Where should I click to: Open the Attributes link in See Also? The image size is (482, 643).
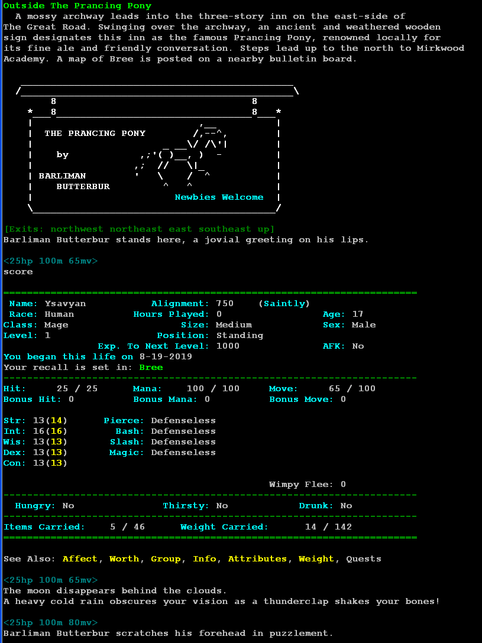257,559
